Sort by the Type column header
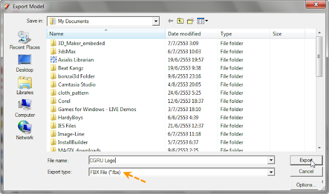The width and height of the screenshot is (329, 194). click(244, 34)
